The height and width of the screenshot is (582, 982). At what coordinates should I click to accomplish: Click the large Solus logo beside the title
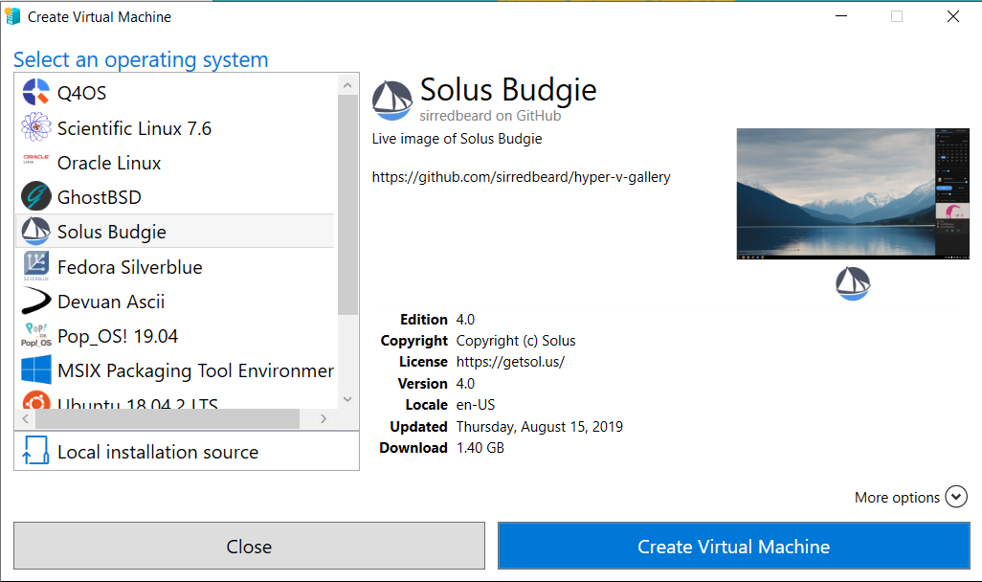[392, 101]
